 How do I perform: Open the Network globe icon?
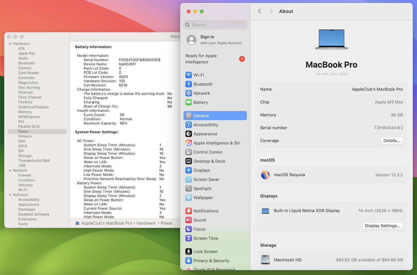pyautogui.click(x=189, y=93)
